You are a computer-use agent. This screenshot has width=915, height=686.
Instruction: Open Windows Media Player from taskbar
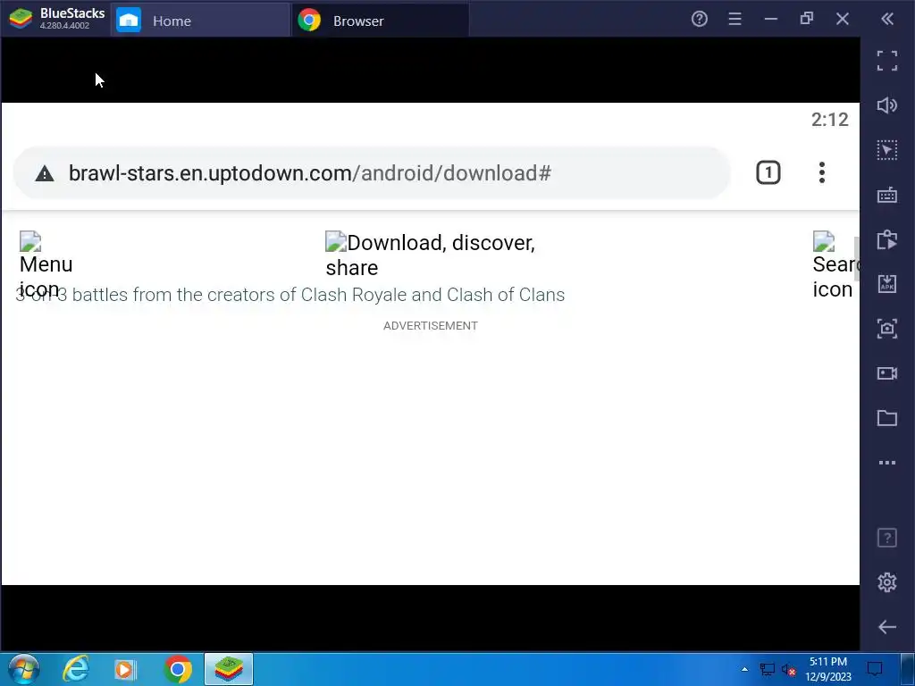(125, 669)
